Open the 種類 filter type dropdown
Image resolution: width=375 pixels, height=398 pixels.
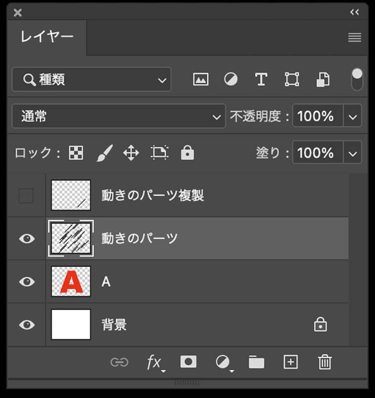[92, 80]
